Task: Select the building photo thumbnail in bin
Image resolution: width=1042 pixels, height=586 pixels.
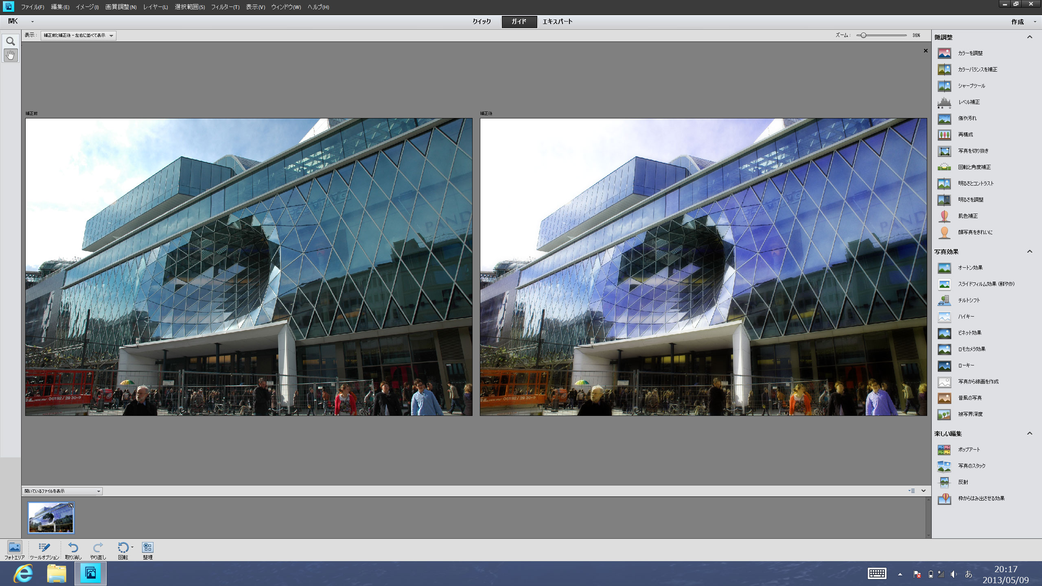Action: (x=51, y=518)
